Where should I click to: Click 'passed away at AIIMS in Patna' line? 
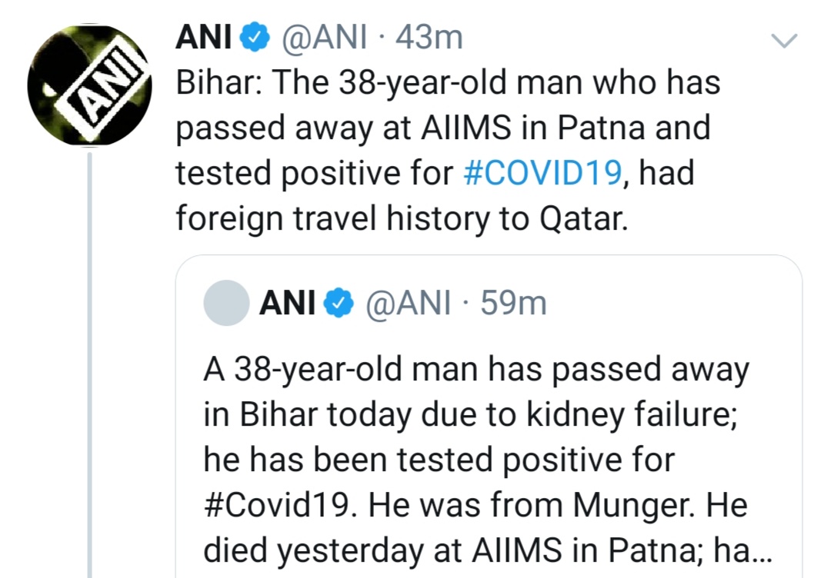tap(443, 128)
